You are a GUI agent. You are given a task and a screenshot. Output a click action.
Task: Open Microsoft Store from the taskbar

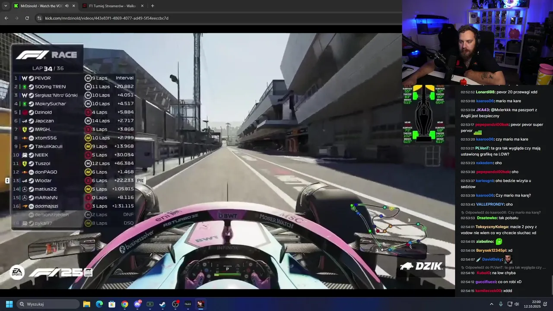(112, 304)
